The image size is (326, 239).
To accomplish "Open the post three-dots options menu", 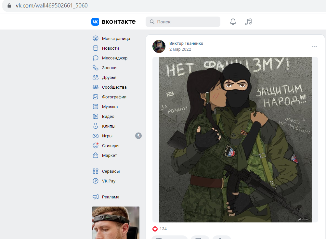I will click(x=314, y=46).
